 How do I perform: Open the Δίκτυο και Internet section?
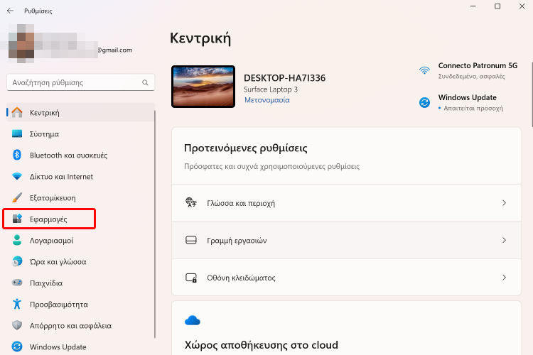point(61,176)
